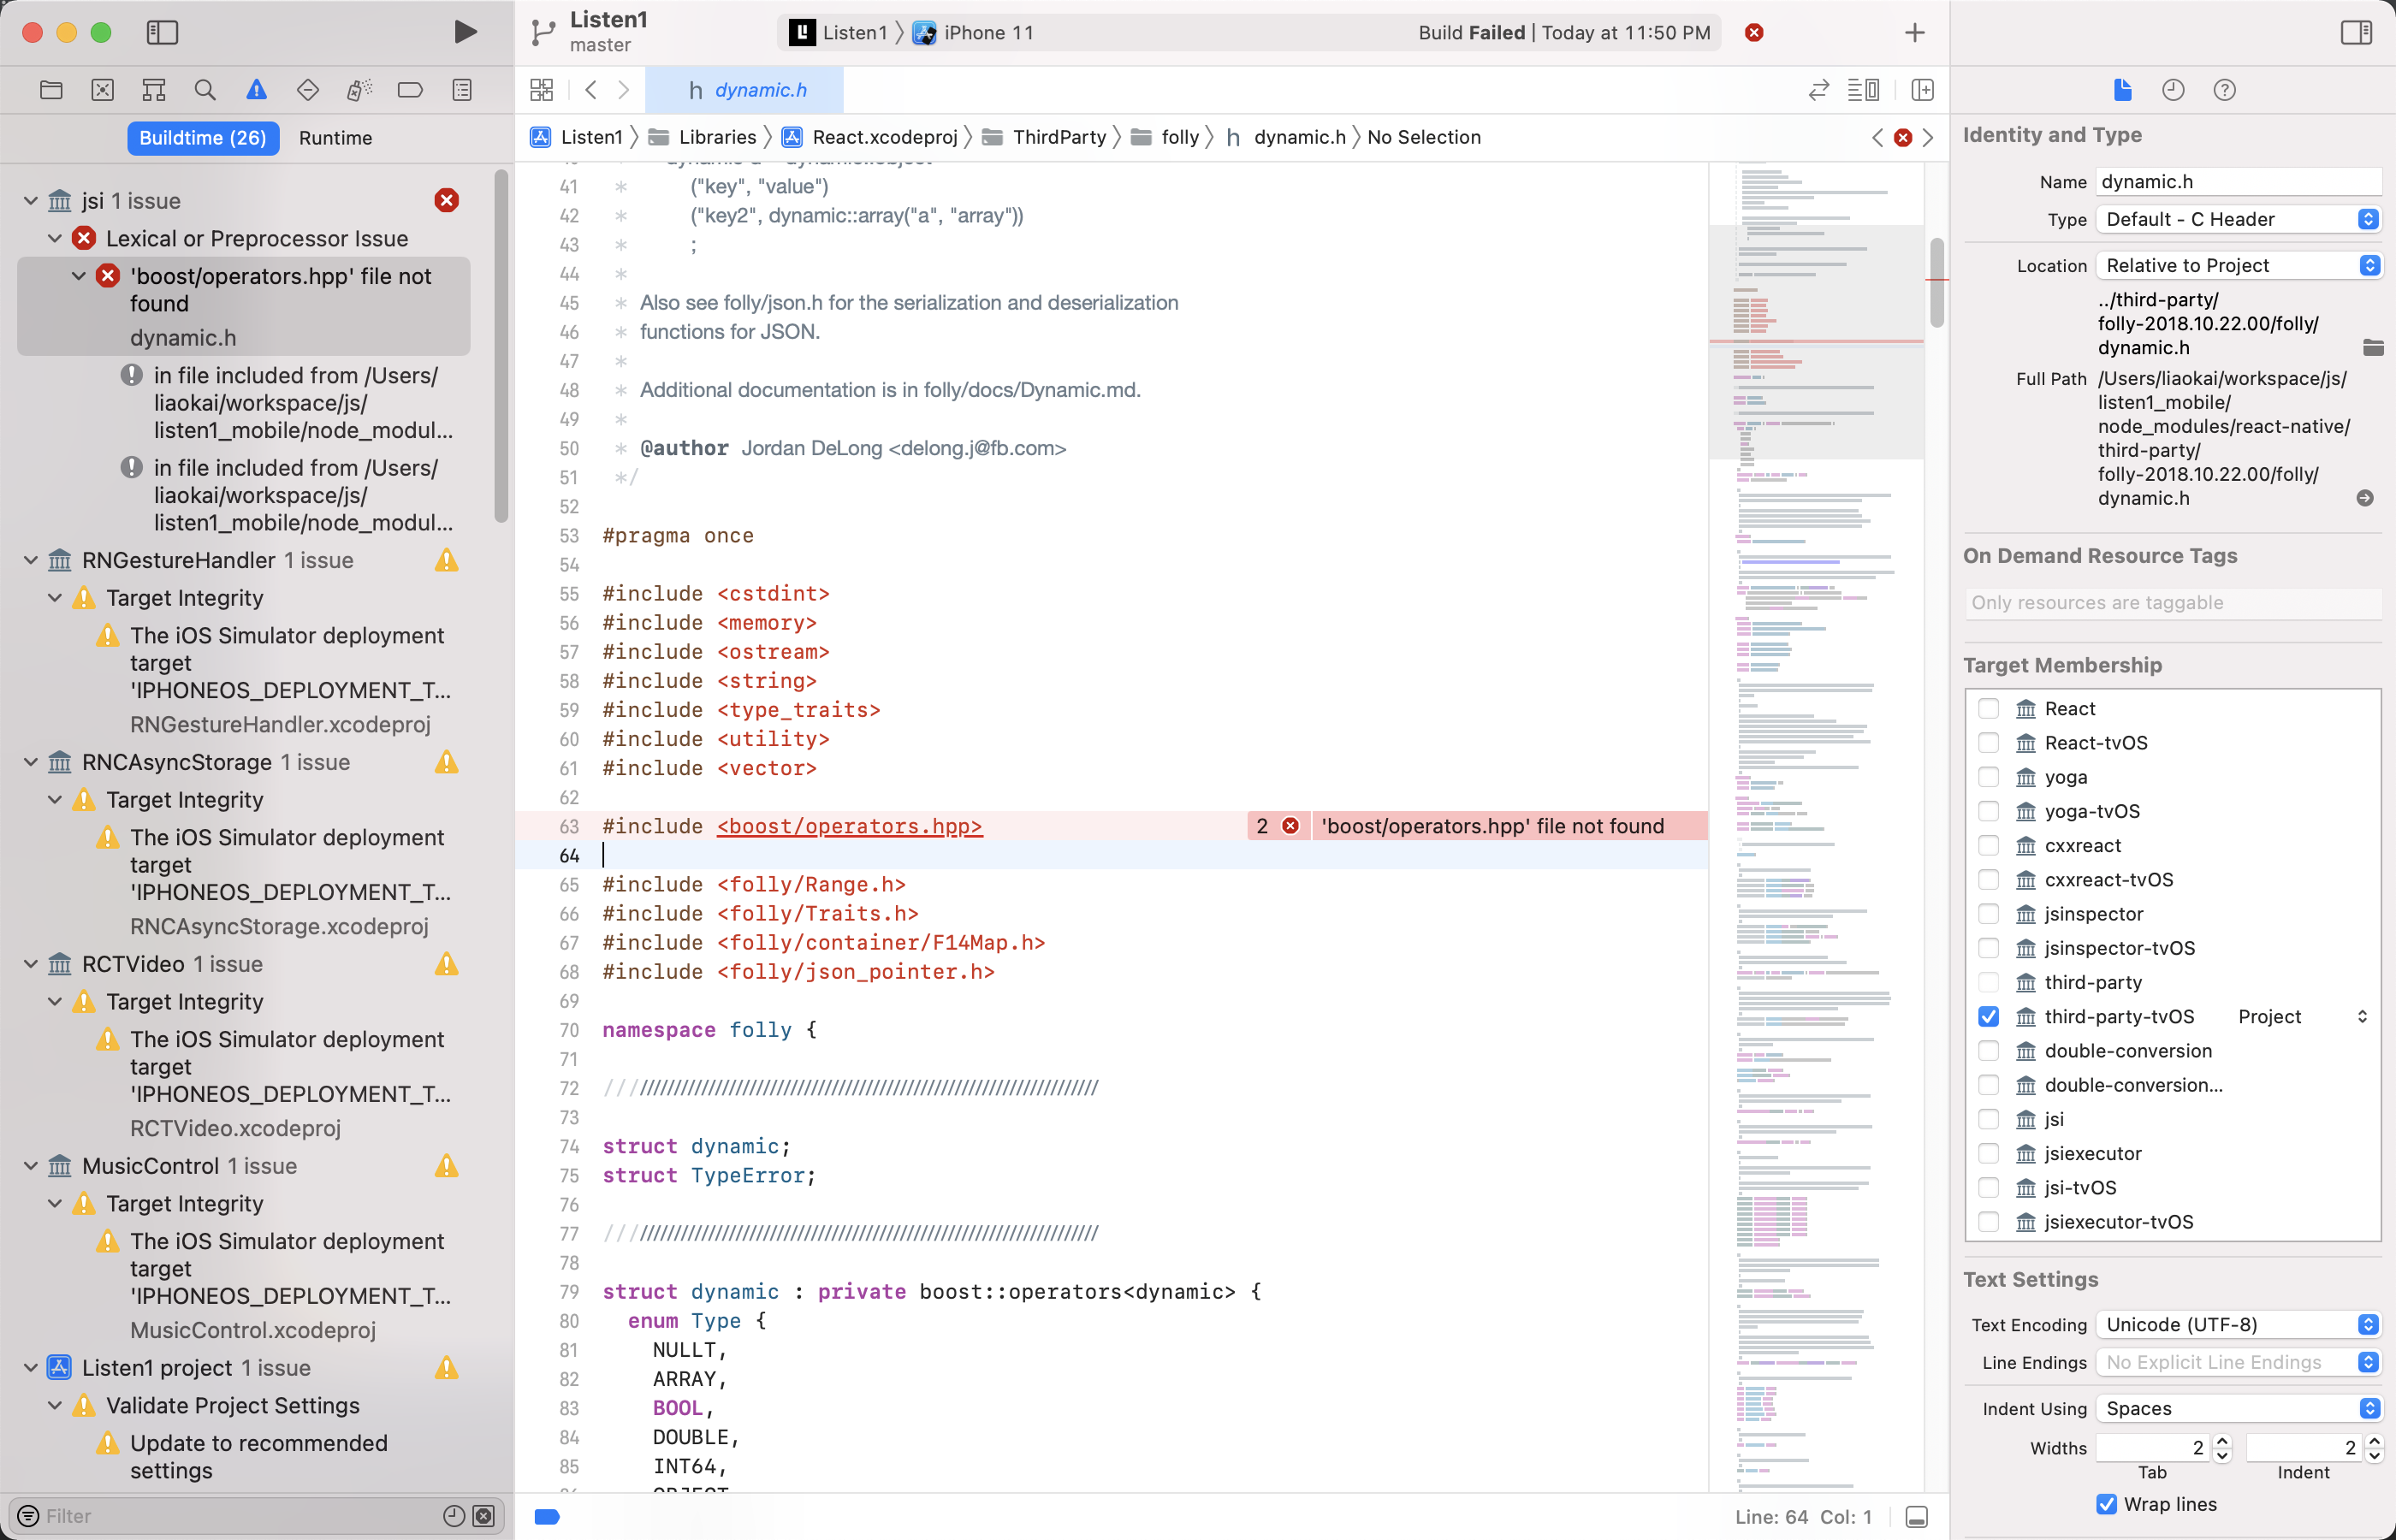Image resolution: width=2396 pixels, height=1540 pixels.
Task: Toggle the Wrap lines checkbox
Action: [2106, 1504]
